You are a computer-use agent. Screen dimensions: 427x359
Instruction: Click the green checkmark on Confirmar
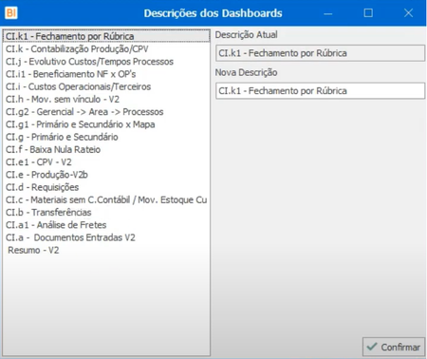pos(372,347)
